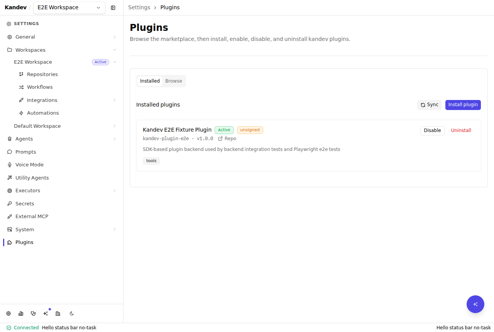Viewport: 494px width, 332px height.
Task: Expand the Integrations chevron
Action: click(x=115, y=100)
